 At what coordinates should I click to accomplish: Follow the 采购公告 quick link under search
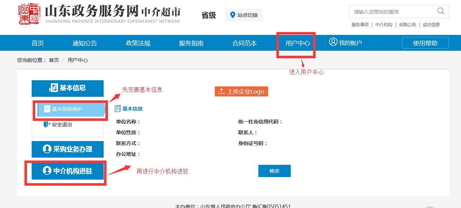pyautogui.click(x=407, y=25)
